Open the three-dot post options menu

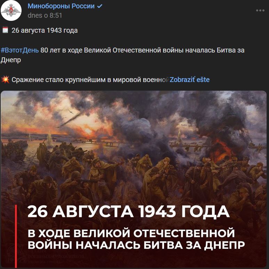(x=260, y=10)
